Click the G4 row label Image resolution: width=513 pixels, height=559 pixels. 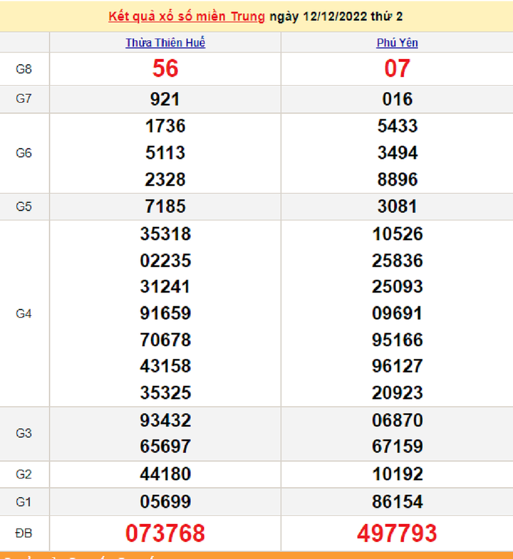[24, 313]
